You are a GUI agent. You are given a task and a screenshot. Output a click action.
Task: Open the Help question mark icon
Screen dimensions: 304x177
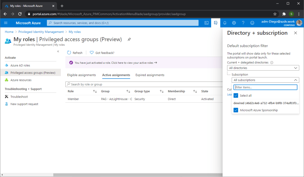(x=243, y=23)
